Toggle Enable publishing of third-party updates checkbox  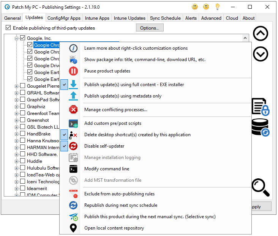click(x=8, y=28)
